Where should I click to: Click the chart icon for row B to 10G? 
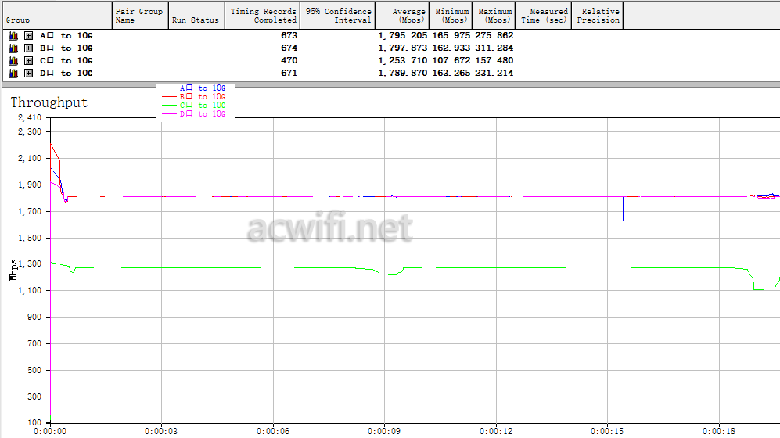(x=13, y=48)
